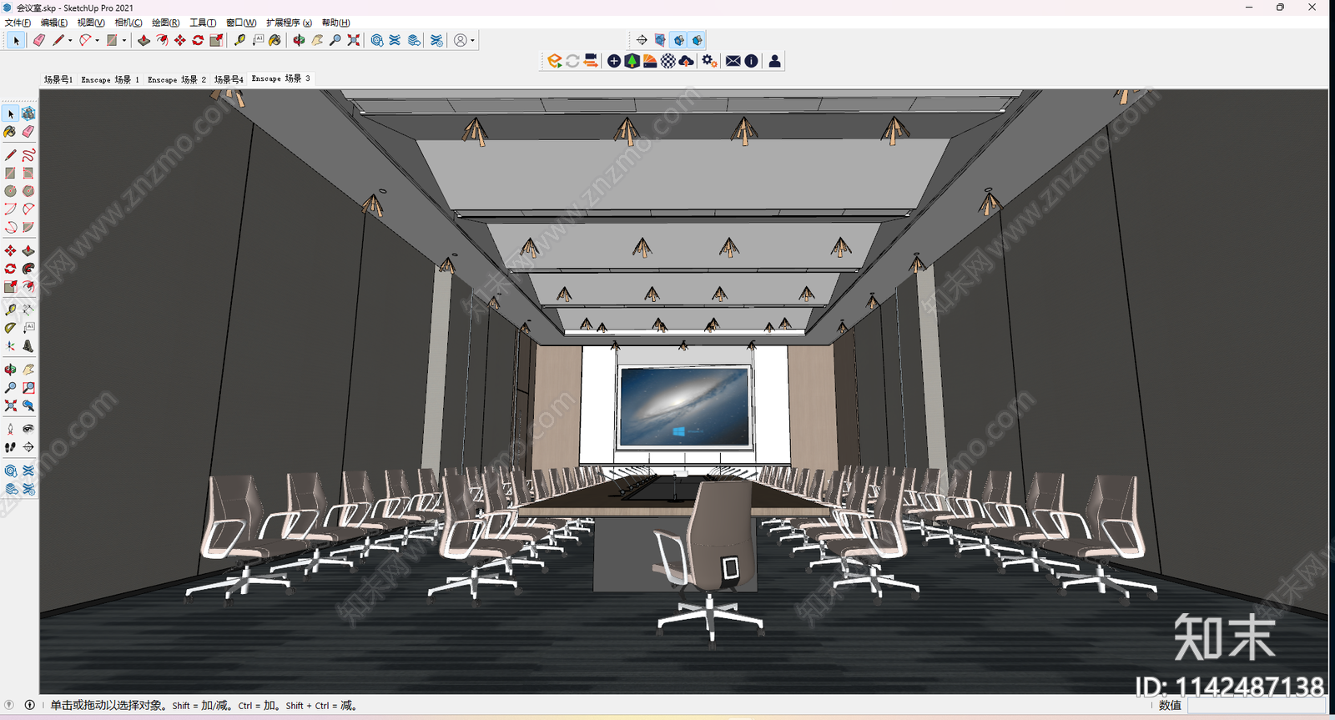Go to Previous view in the left palette
The width and height of the screenshot is (1335, 720).
[x=28, y=405]
